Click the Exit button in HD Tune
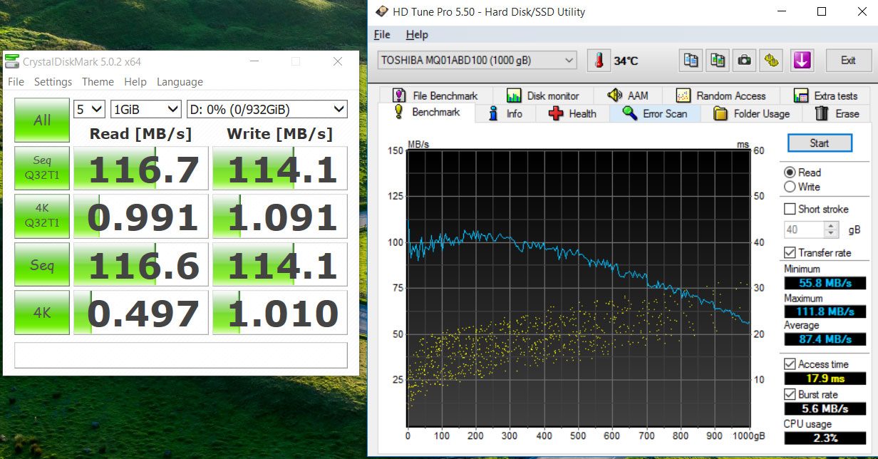Viewport: 878px width, 459px height. coord(848,61)
